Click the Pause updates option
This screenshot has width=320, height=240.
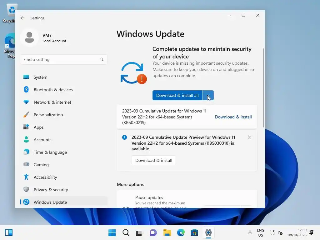(x=187, y=199)
